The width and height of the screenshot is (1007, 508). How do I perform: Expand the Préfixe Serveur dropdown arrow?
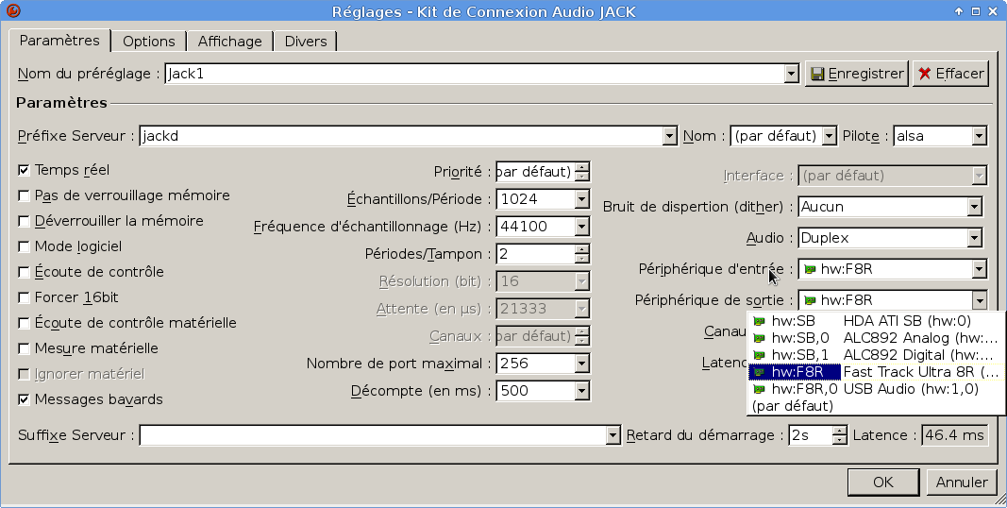click(x=670, y=136)
